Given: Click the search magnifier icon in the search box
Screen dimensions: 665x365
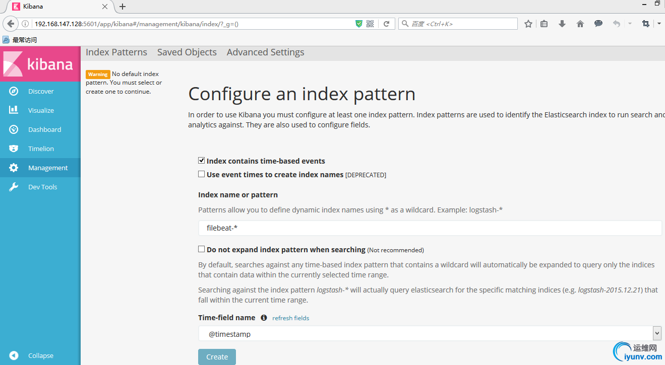Looking at the screenshot, I should pos(405,24).
